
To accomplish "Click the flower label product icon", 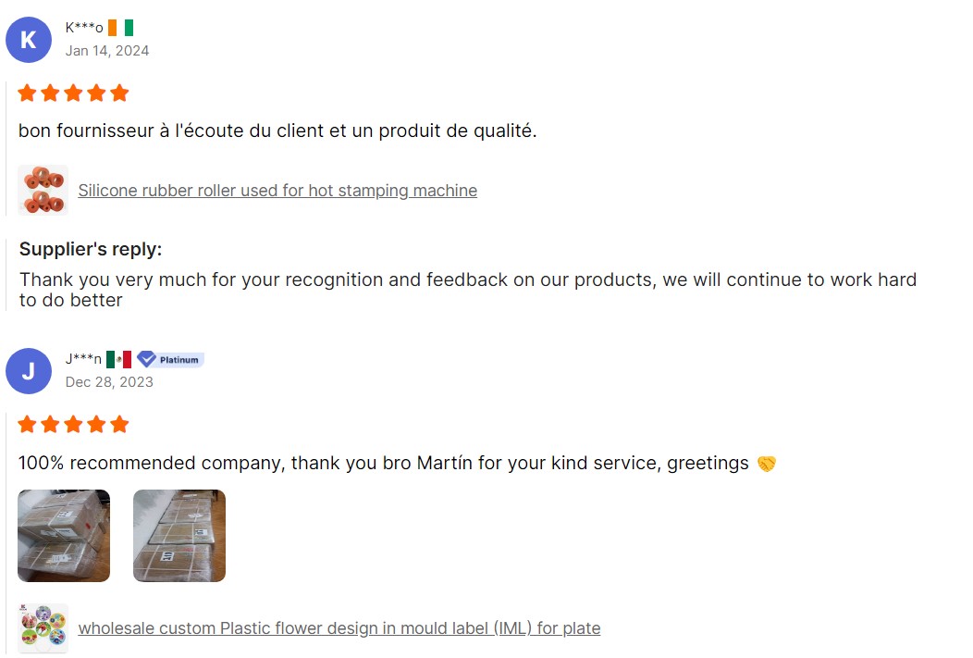I will point(43,628).
